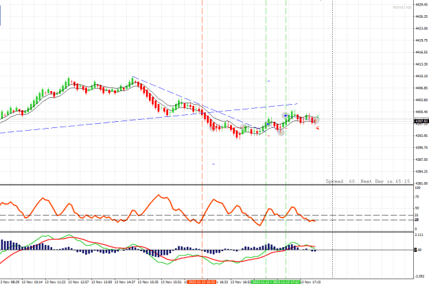The height and width of the screenshot is (284, 429).
Task: Click the -3.592 scale label in bottom pane
Action: point(419,276)
